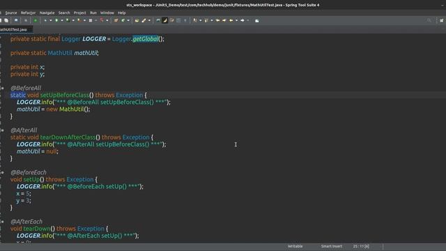Click the Open Type icon
446x251 pixels.
137,20
